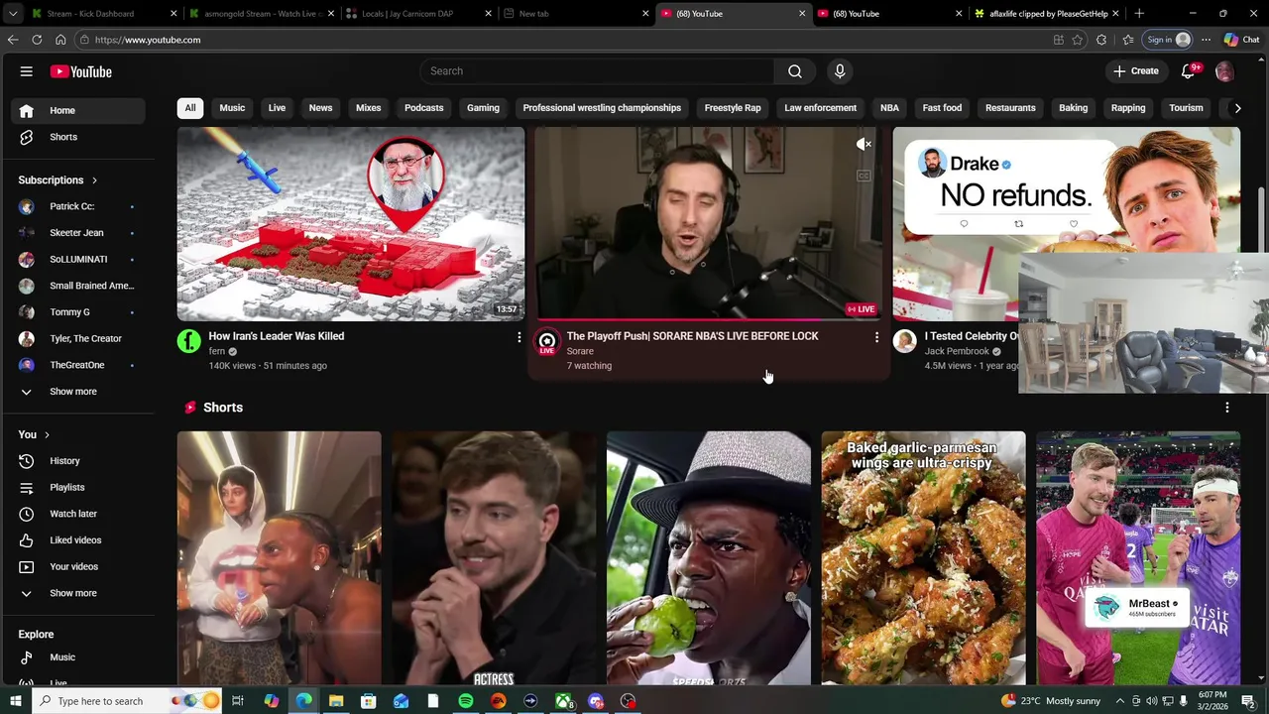Screen dimensions: 1269x714
Task: Select the All filter chip
Action: (x=190, y=108)
